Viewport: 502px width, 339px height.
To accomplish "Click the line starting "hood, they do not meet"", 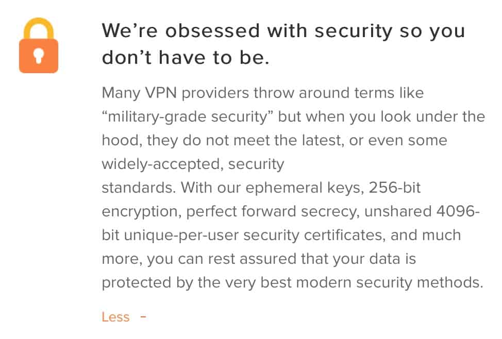I will (274, 141).
